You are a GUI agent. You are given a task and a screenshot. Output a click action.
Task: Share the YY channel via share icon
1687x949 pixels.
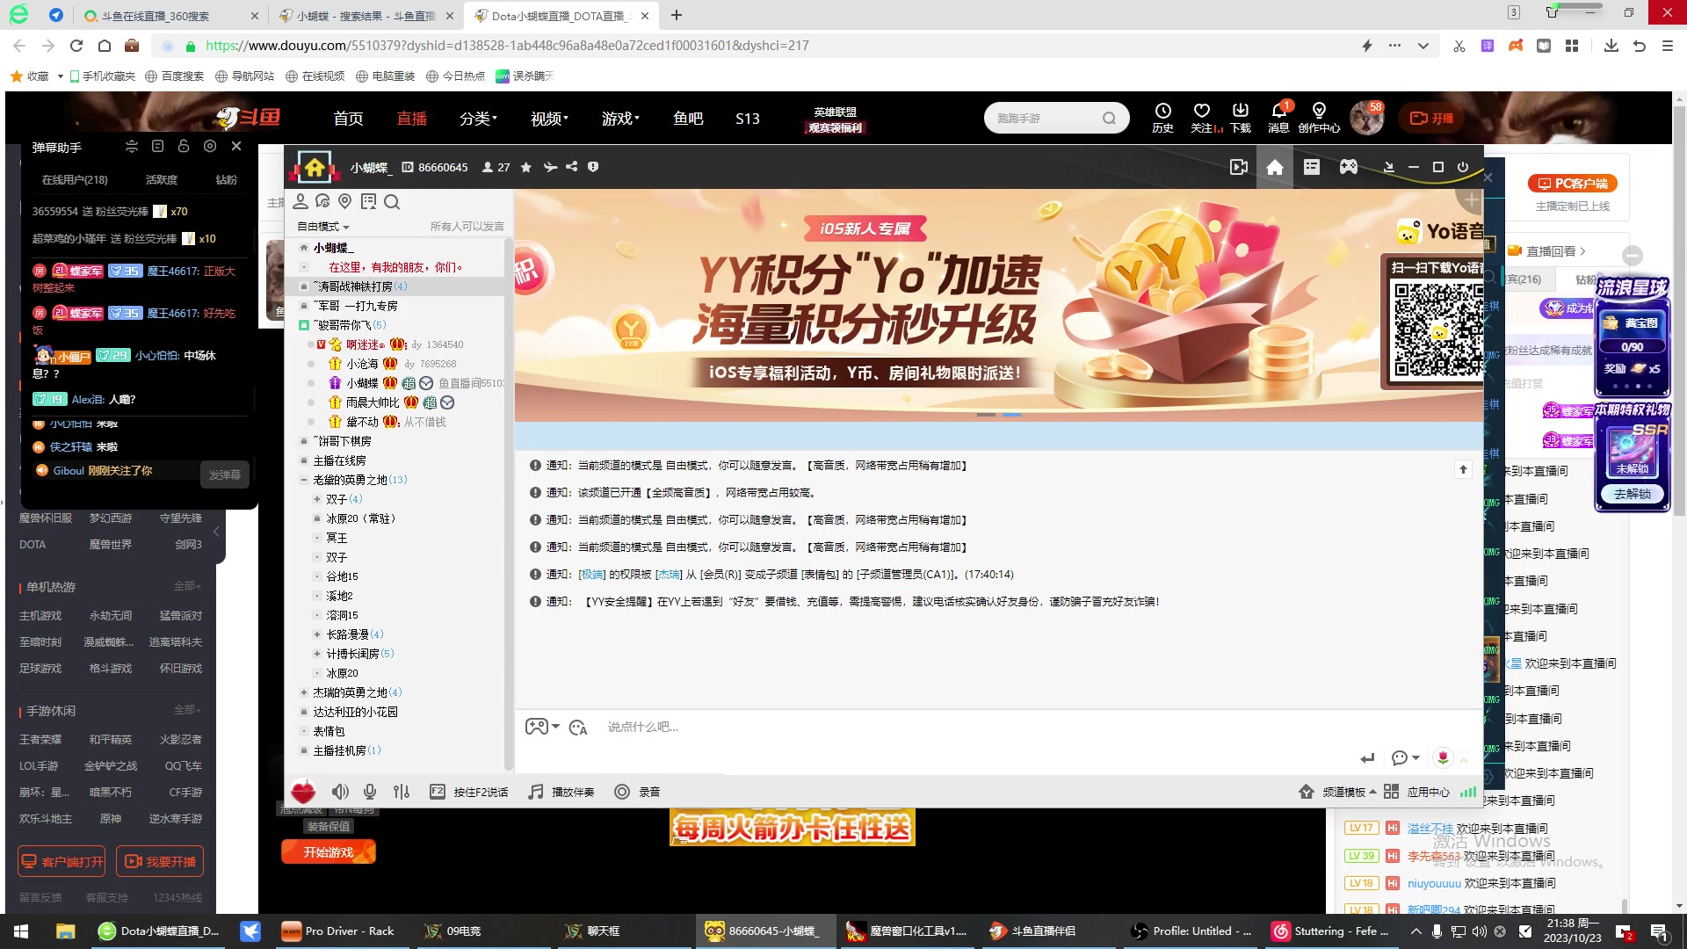tap(572, 166)
